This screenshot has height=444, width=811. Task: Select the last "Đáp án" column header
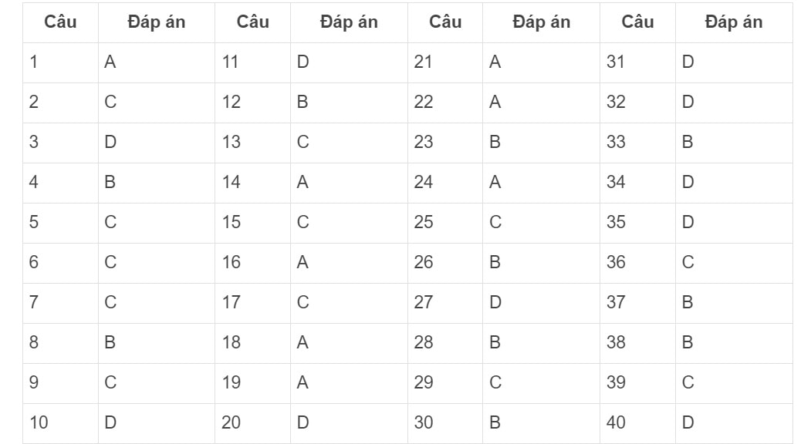click(734, 22)
